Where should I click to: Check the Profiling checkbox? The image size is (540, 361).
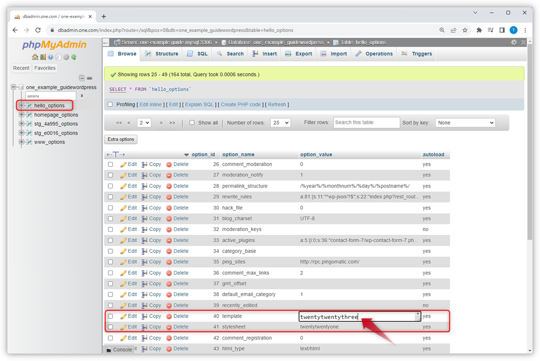click(x=110, y=104)
